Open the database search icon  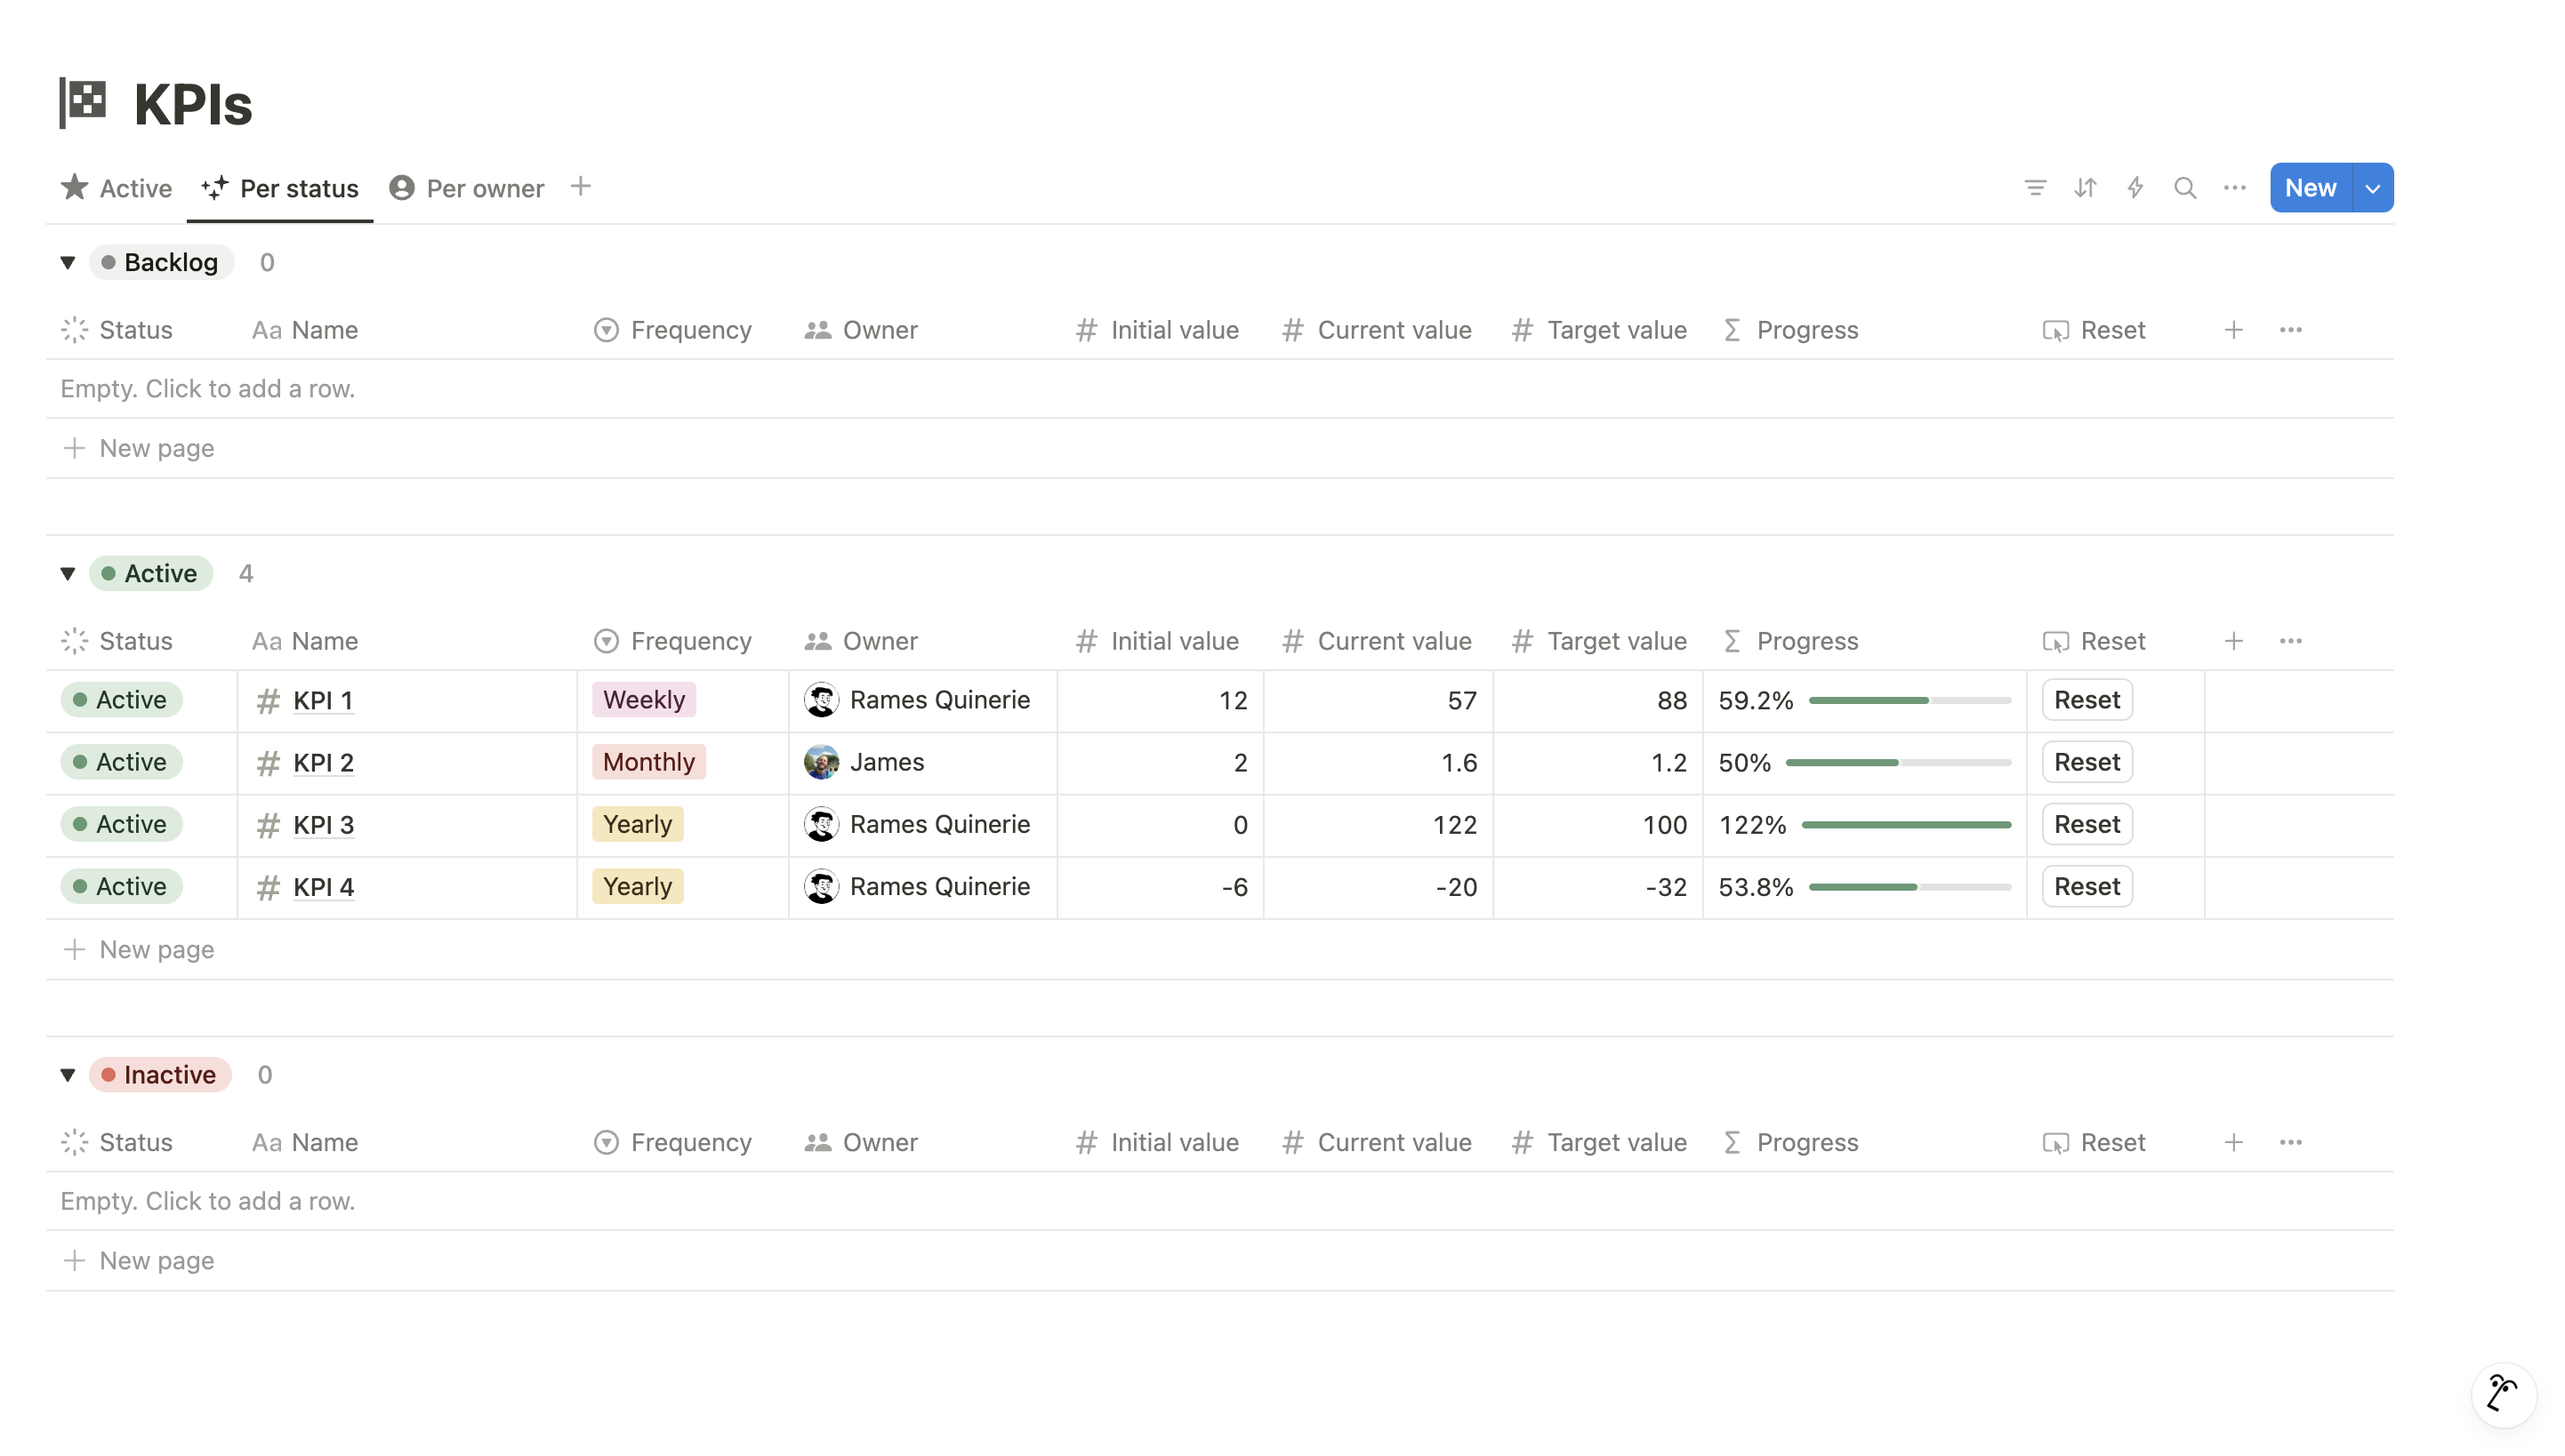2185,187
